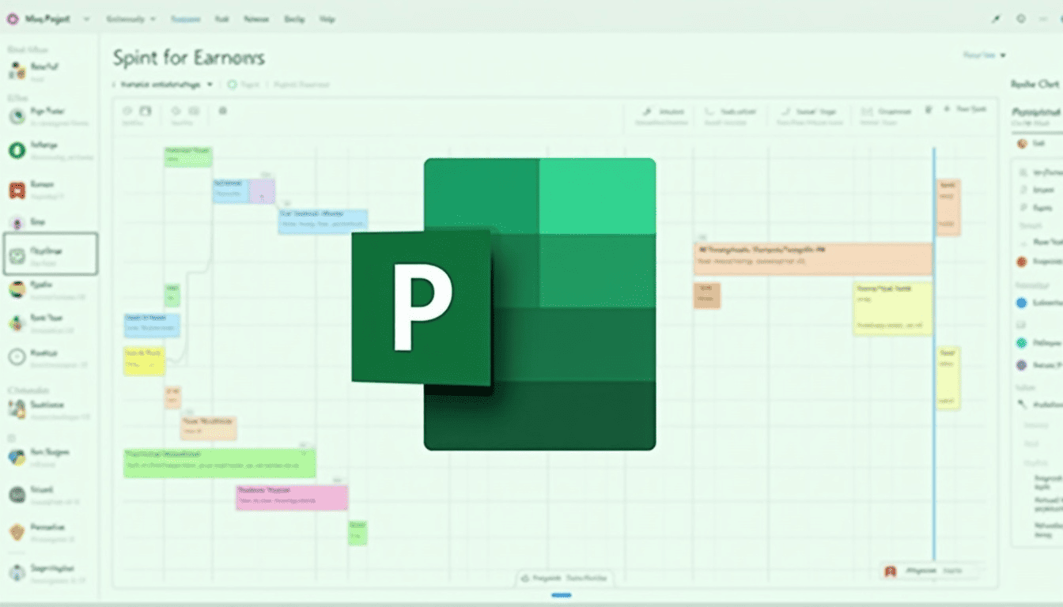Select the pink task bar in the chart
Viewport: 1063px width, 607px height.
(x=292, y=498)
